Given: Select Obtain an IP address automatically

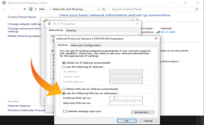Looking at the screenshot, I should point(64,63).
